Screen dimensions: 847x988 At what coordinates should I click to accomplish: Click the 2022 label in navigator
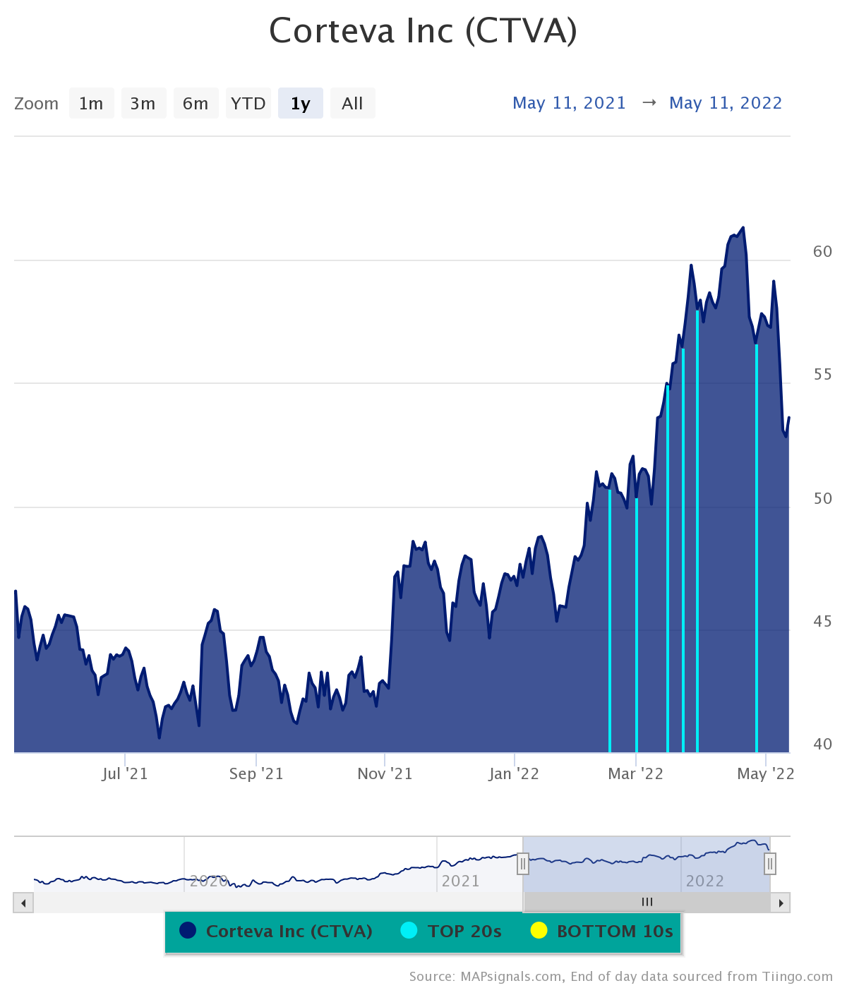[x=705, y=881]
